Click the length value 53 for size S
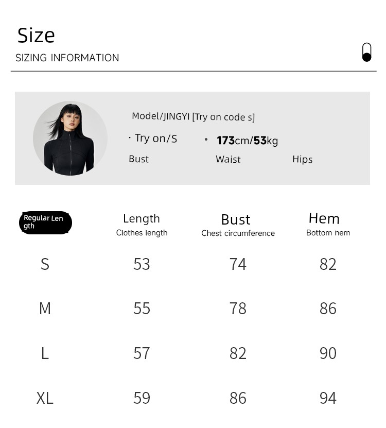 (x=142, y=264)
